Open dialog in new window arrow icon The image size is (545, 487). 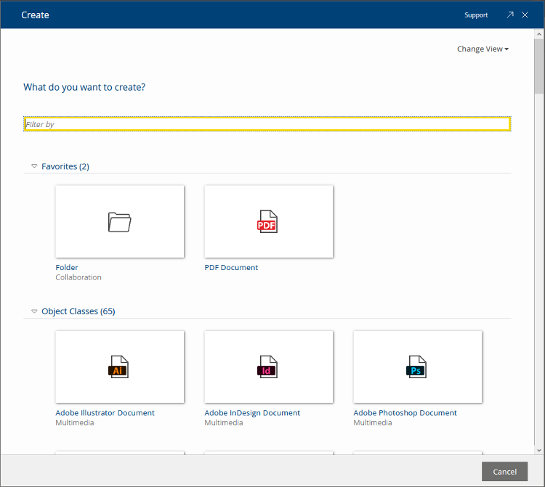click(x=510, y=15)
